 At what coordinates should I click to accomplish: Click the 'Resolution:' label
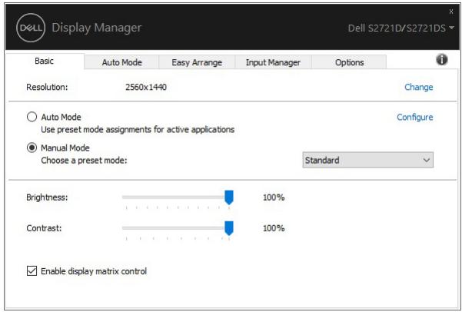(x=47, y=87)
